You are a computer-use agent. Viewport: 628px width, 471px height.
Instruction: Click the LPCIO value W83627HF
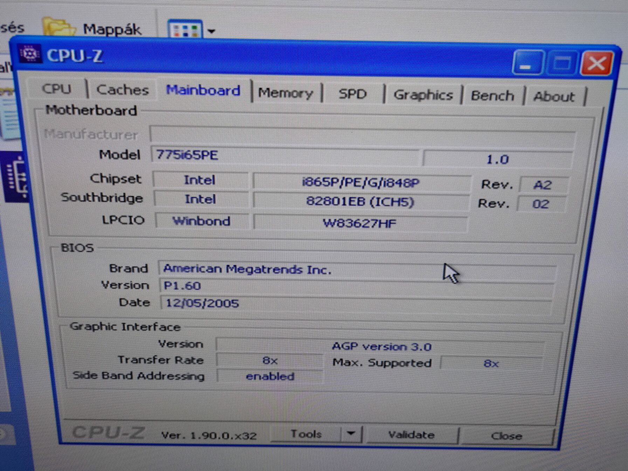pos(360,223)
